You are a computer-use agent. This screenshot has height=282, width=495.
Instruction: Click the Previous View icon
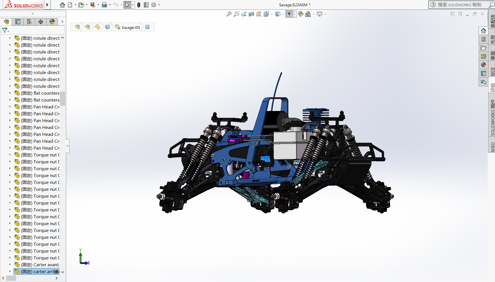coord(244,14)
